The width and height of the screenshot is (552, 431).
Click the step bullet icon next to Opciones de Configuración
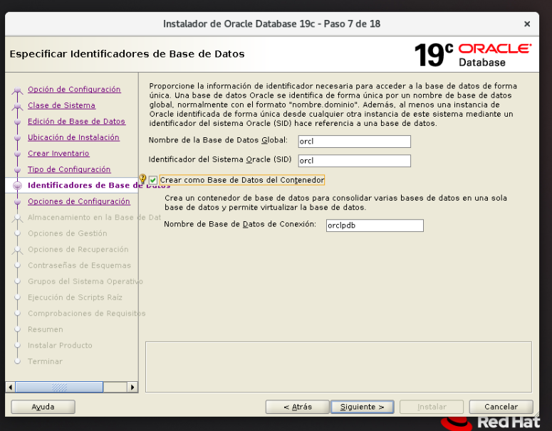pos(17,202)
